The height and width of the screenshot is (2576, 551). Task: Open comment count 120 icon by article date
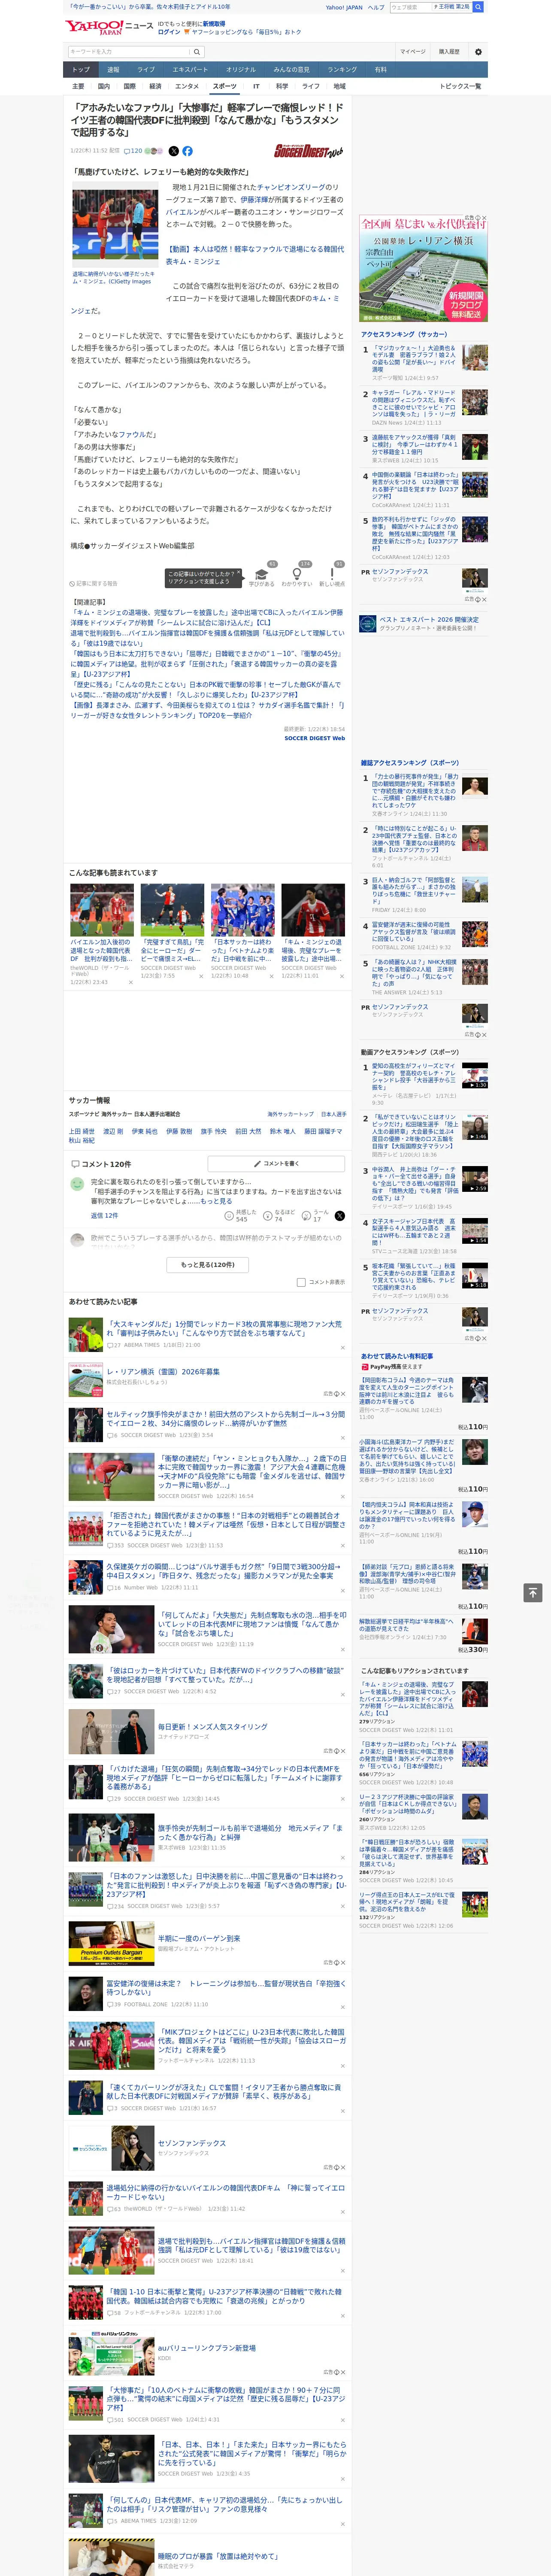(134, 151)
